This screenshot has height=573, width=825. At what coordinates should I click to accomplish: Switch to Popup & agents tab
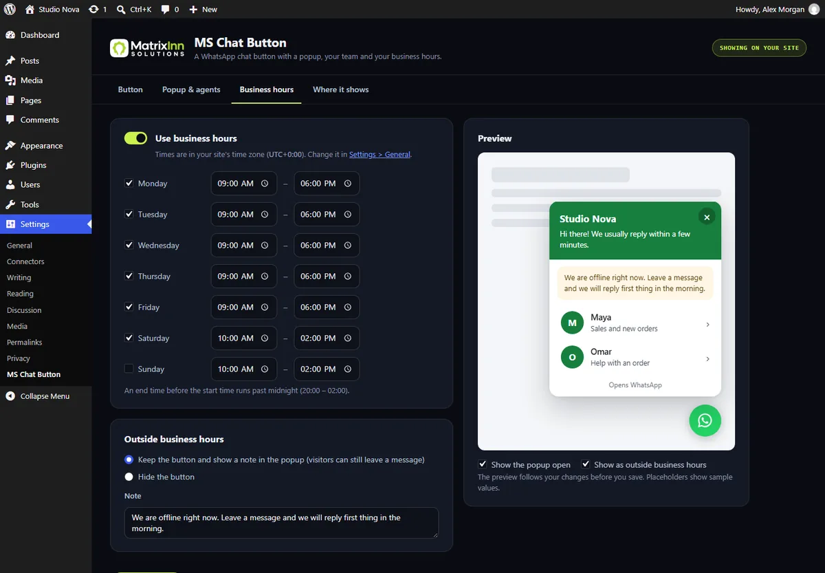[x=191, y=89]
